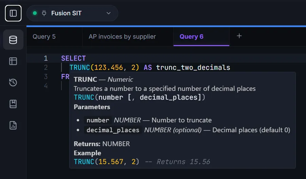Select the Query 6 tab
This screenshot has height=179, width=306.
[x=201, y=37]
